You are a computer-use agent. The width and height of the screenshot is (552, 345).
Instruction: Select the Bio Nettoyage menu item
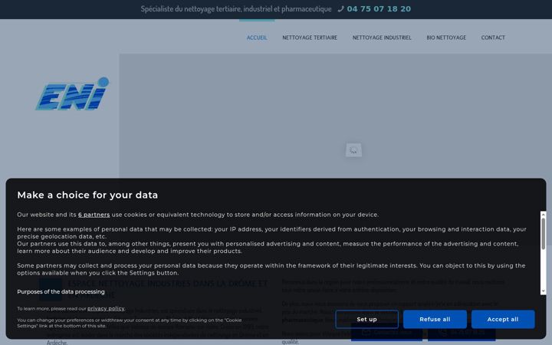446,38
